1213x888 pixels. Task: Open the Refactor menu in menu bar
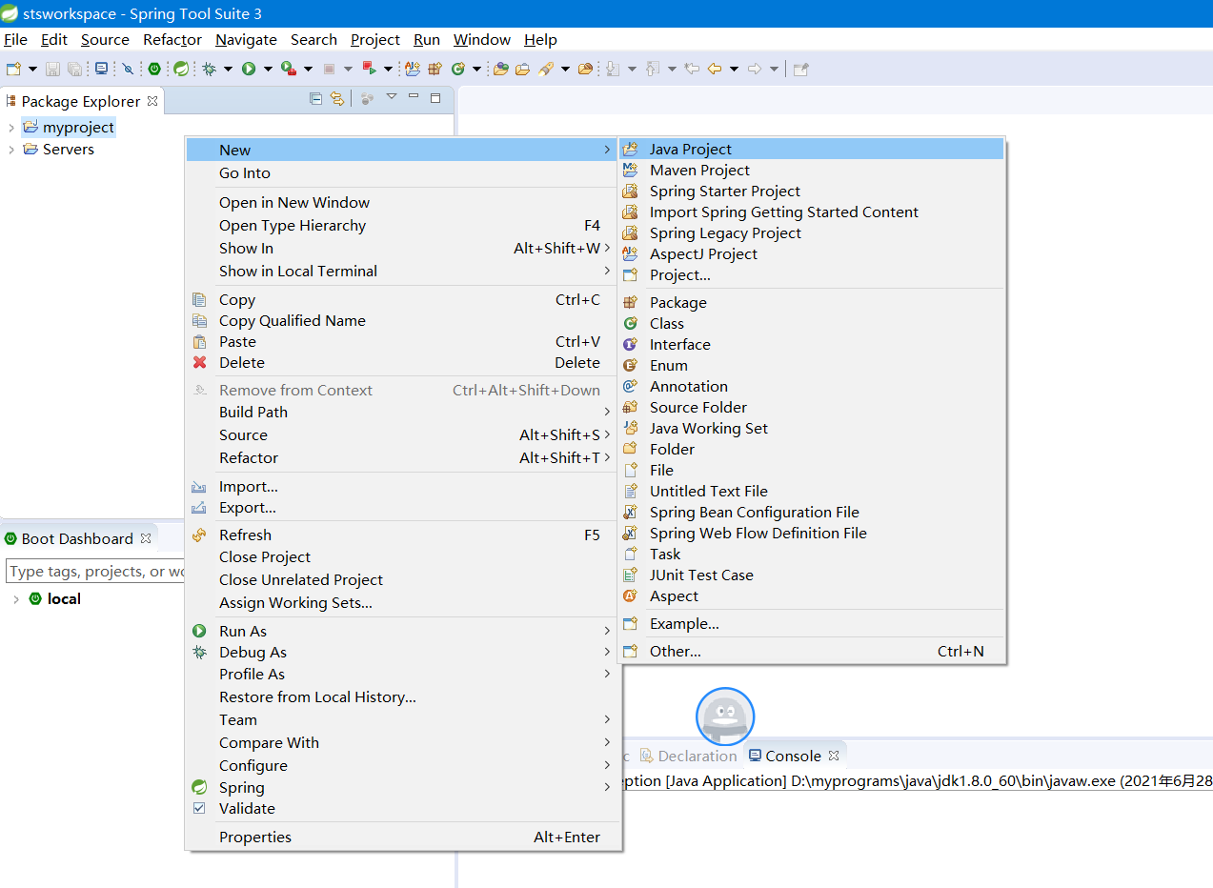pyautogui.click(x=172, y=39)
